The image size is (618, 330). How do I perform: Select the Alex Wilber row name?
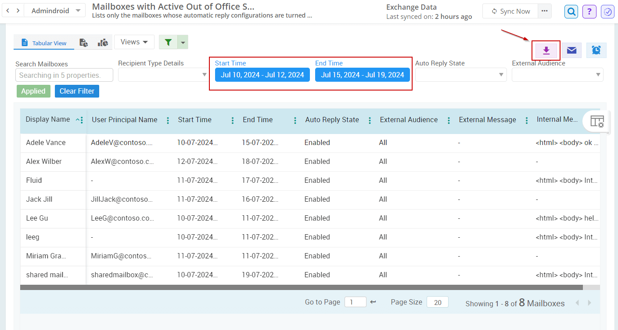(x=44, y=161)
